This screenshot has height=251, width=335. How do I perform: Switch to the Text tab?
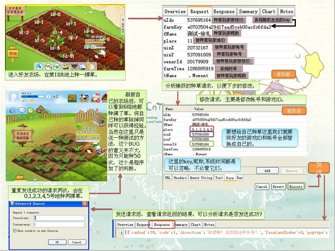(219, 177)
